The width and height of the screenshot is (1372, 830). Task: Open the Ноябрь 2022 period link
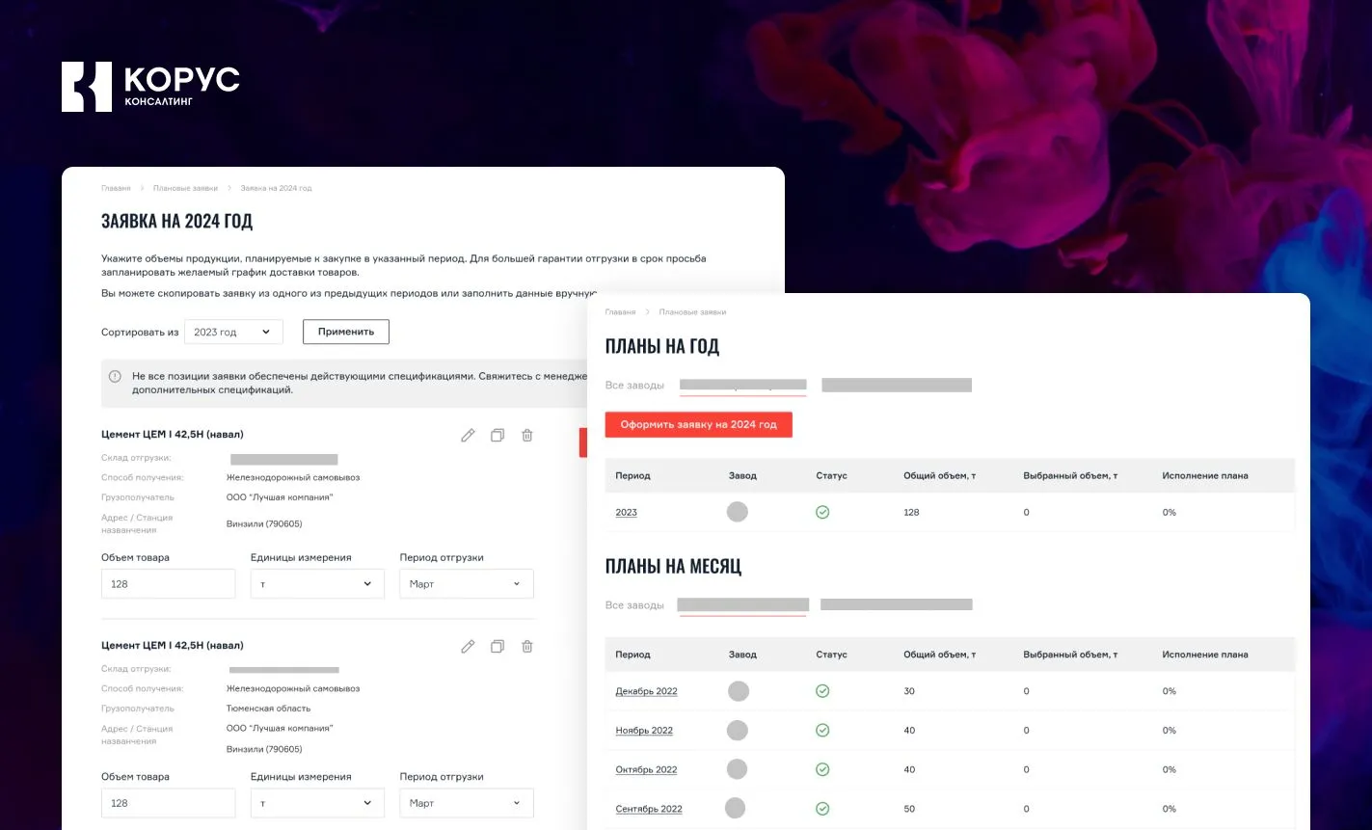click(x=644, y=731)
